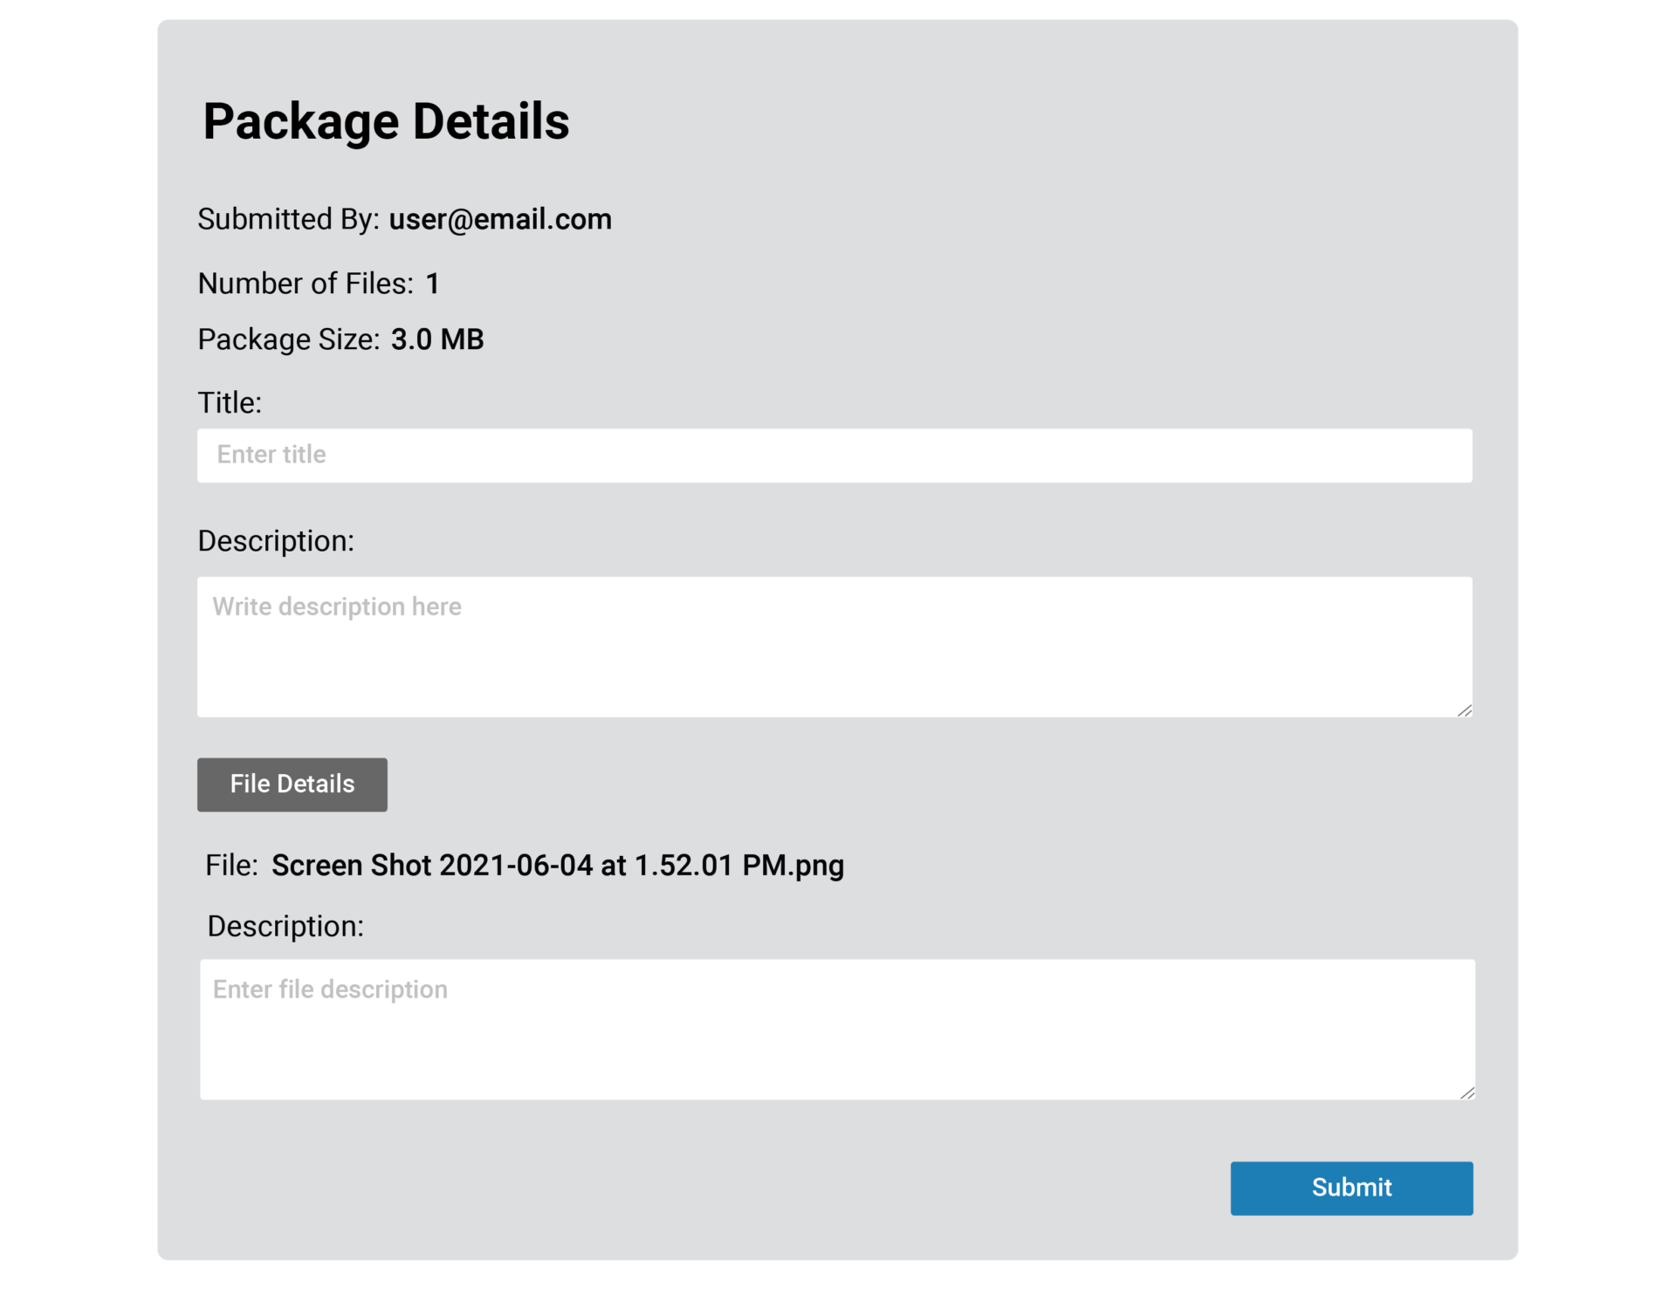Viewport: 1676px width, 1295px height.
Task: Click the Title input field
Action: click(x=835, y=455)
